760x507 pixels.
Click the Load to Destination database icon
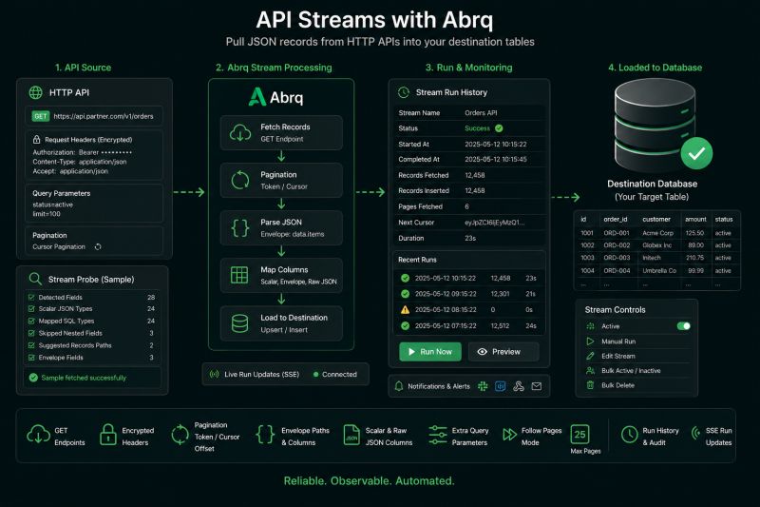240,323
